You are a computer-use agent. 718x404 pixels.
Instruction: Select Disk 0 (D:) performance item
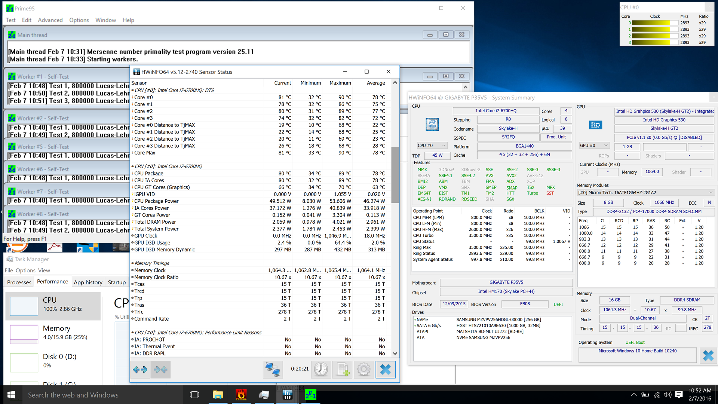(53, 362)
